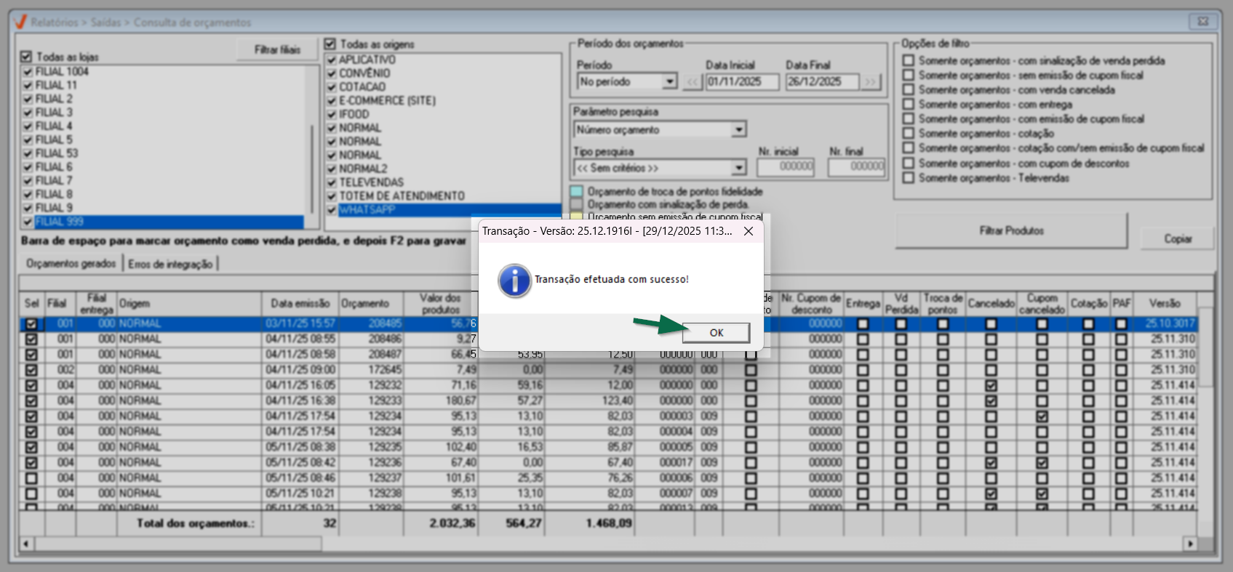Switch to Erros de integração tab
1233x572 pixels.
coord(170,264)
